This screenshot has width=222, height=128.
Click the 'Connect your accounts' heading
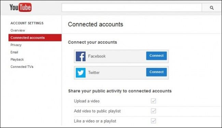(x=93, y=42)
